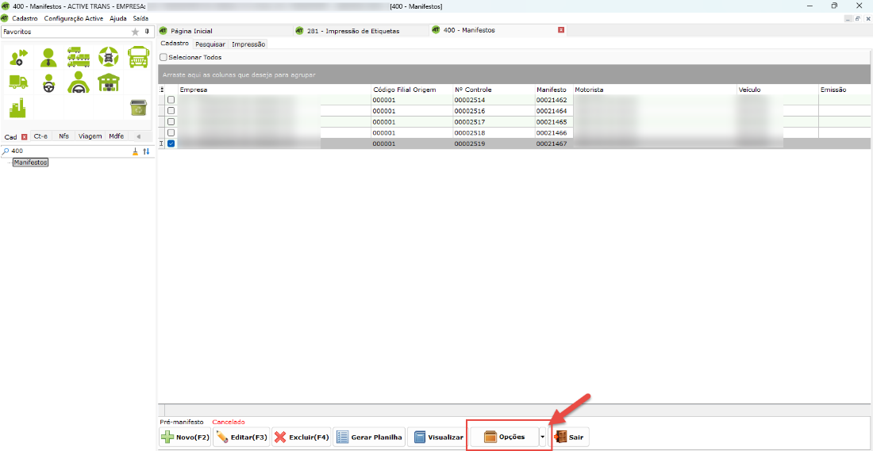Toggle the Selecionar Todos checkbox

163,57
